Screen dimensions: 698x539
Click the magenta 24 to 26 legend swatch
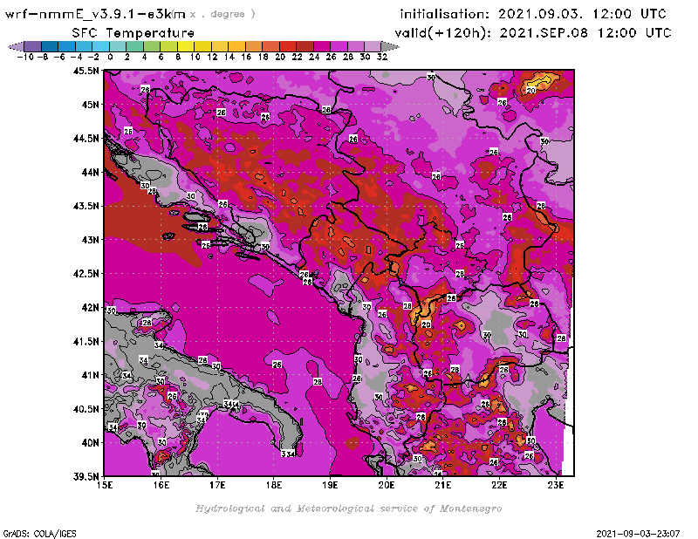pyautogui.click(x=322, y=47)
